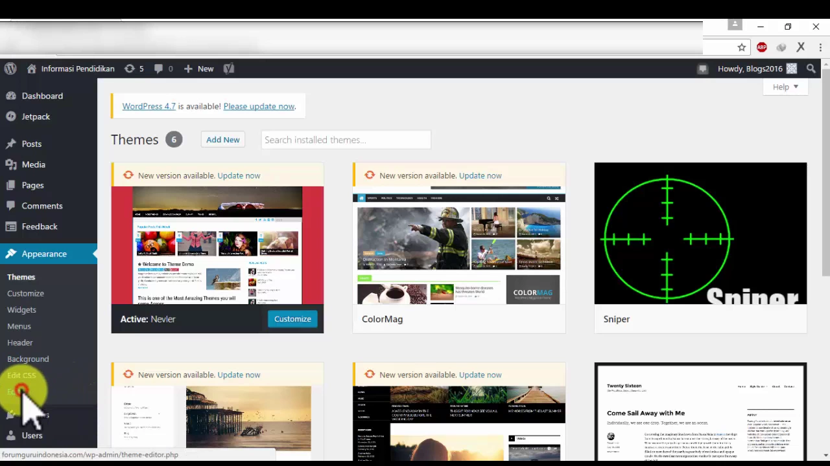This screenshot has width=830, height=466.
Task: Click the Comments speech bubble sidebar icon
Action: (10, 206)
